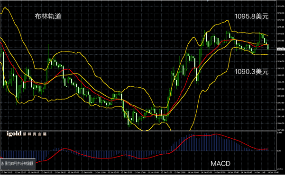285x175 pixels.
Task: Click the upper Bollinger band's highest peak
Action: 5,8
